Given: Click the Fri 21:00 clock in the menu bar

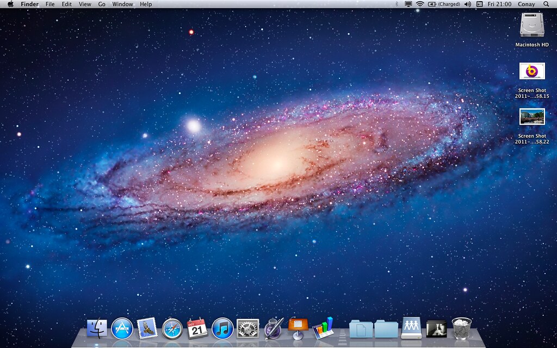Looking at the screenshot, I should tap(499, 4).
